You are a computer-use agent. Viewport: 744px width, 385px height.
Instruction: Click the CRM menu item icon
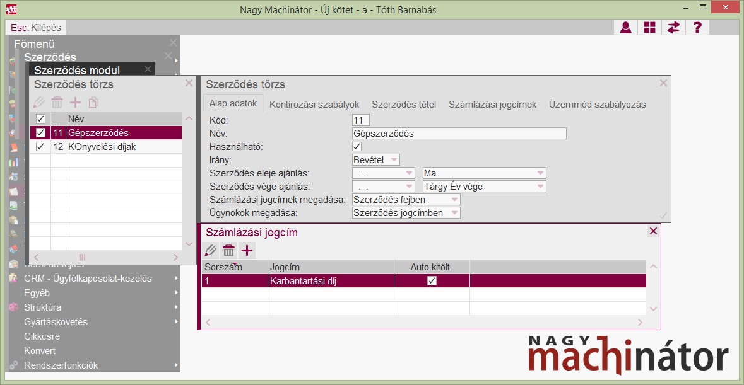point(14,279)
